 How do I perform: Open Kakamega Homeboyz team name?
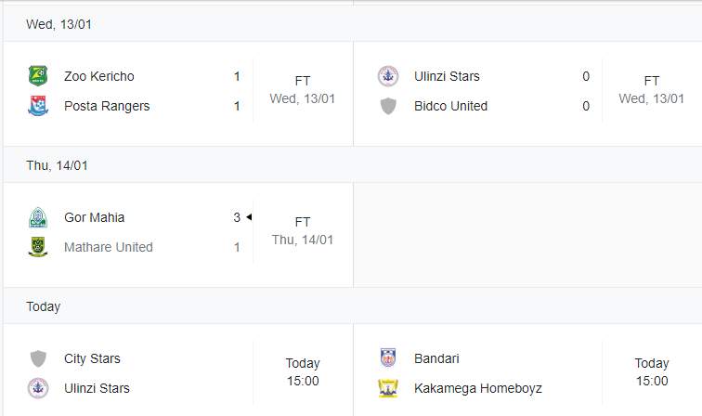[477, 388]
